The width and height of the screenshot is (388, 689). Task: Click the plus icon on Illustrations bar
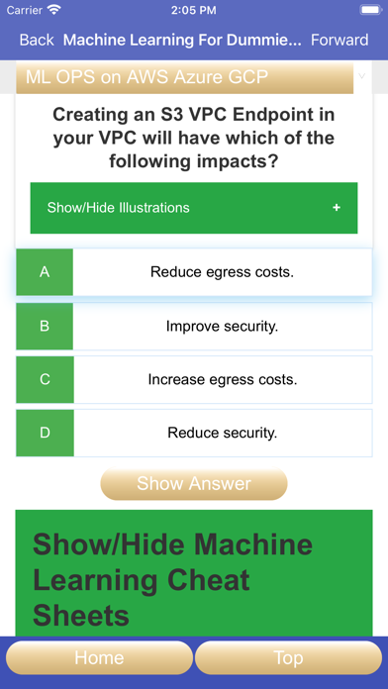[x=337, y=208]
